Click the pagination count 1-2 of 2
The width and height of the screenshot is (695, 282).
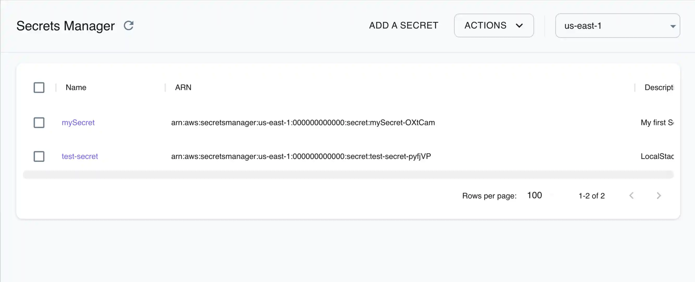point(591,195)
